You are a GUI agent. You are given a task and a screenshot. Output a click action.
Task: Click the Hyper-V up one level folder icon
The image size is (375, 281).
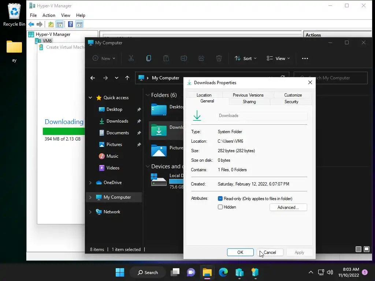(51, 24)
